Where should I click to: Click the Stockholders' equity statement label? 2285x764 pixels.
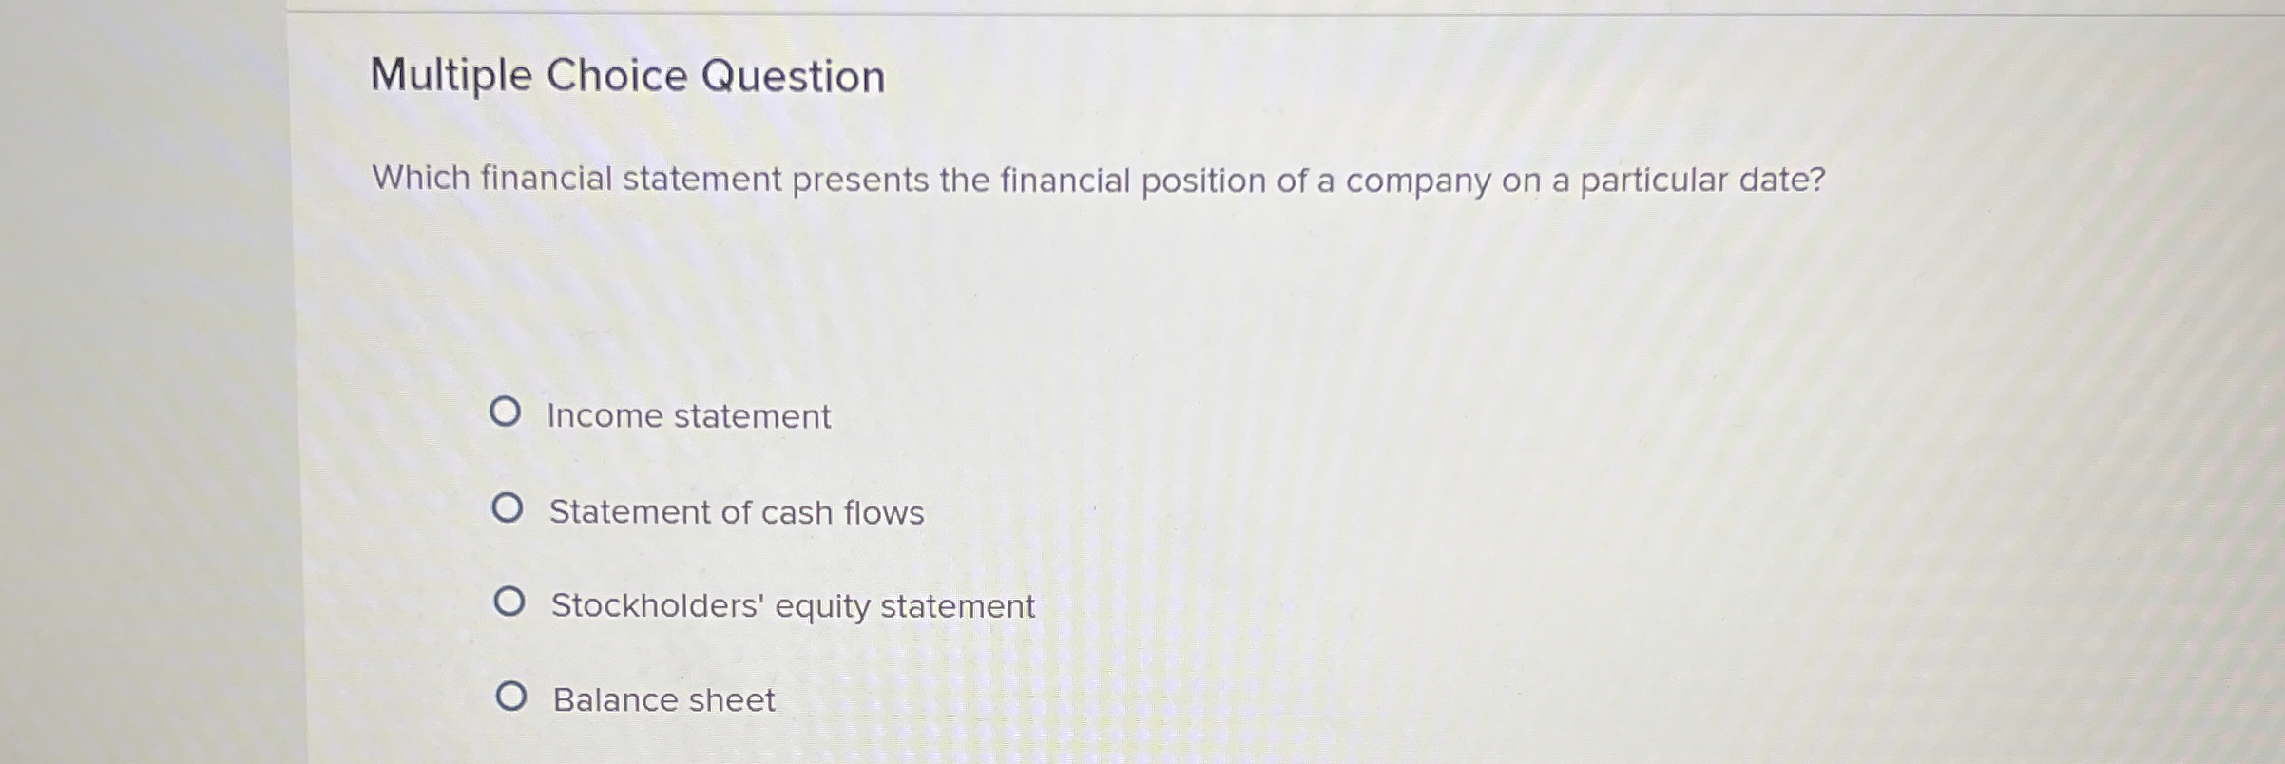(792, 606)
